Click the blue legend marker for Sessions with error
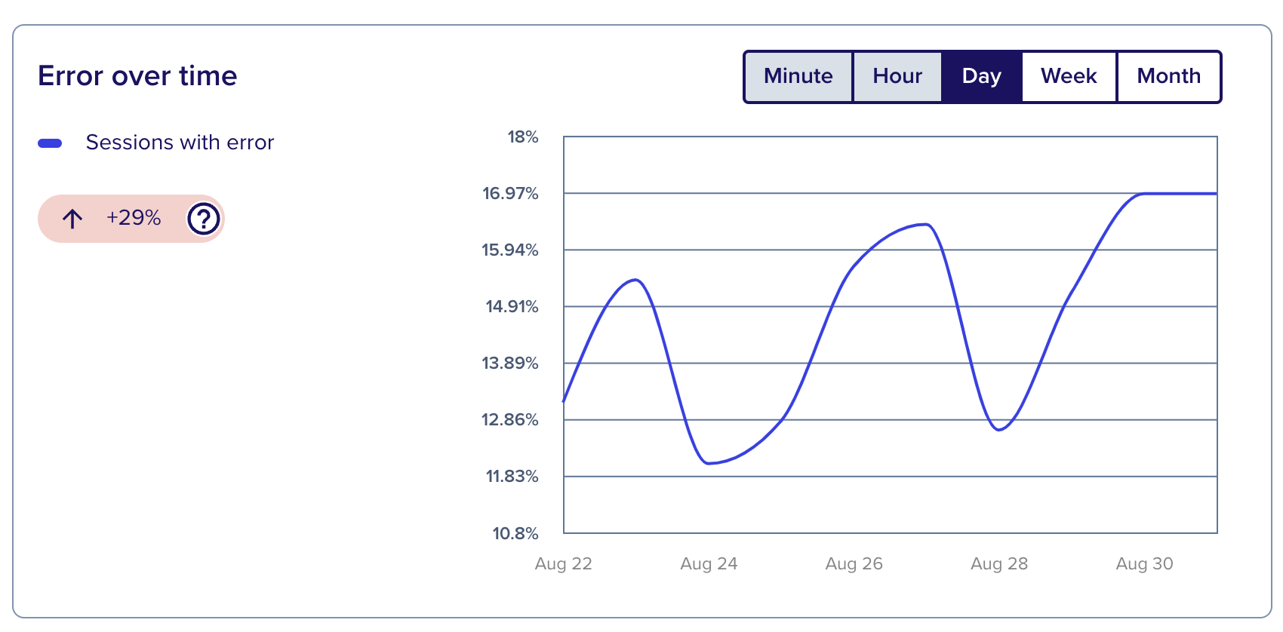1283x632 pixels. coord(51,141)
